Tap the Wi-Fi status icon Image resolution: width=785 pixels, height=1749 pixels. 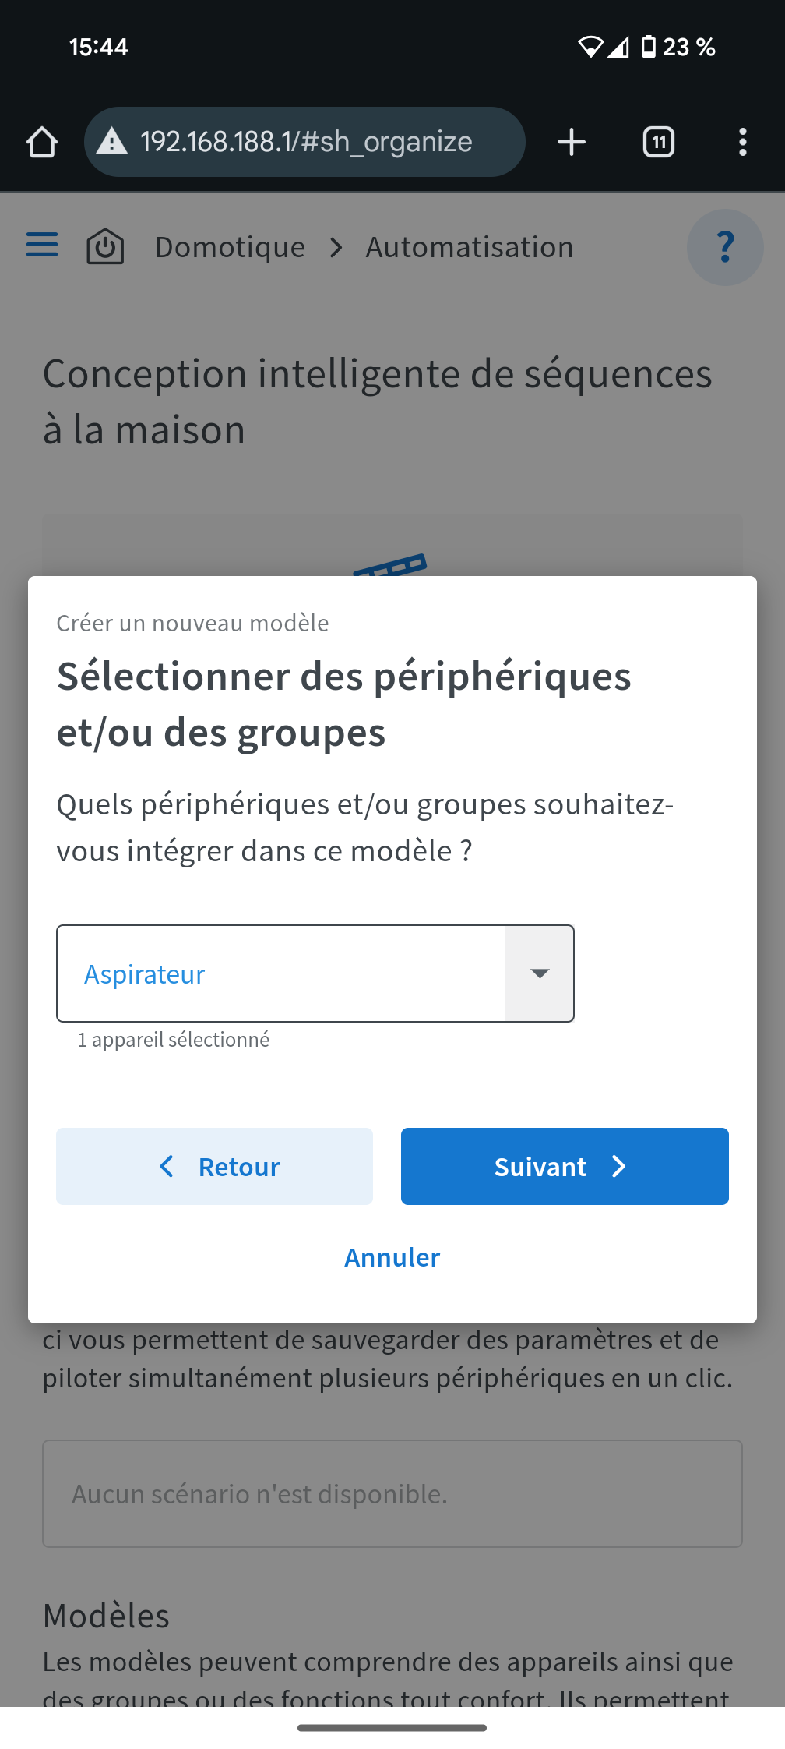coord(590,47)
